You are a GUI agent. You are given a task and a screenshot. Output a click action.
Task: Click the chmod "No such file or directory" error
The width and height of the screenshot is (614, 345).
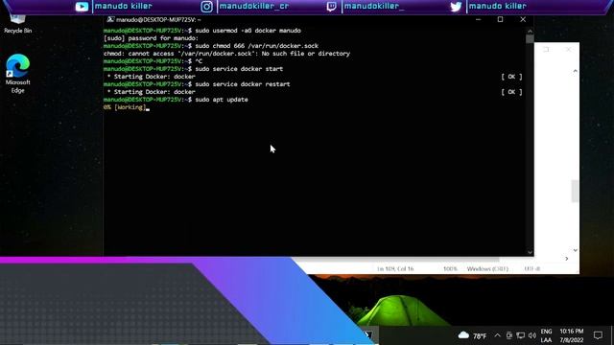click(x=305, y=54)
